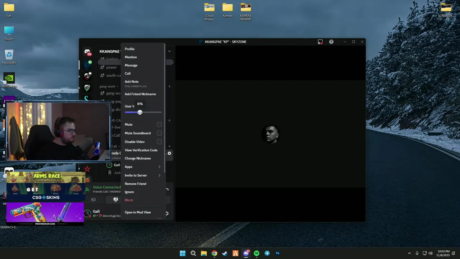Tick the Disable Video checkbox

point(159,142)
